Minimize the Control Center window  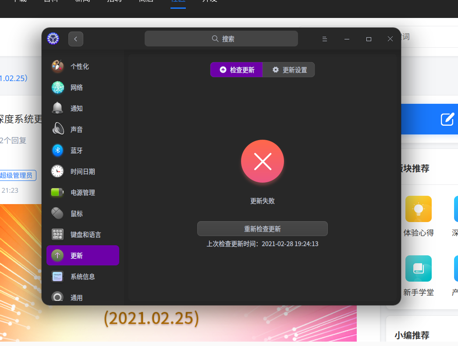(x=347, y=39)
